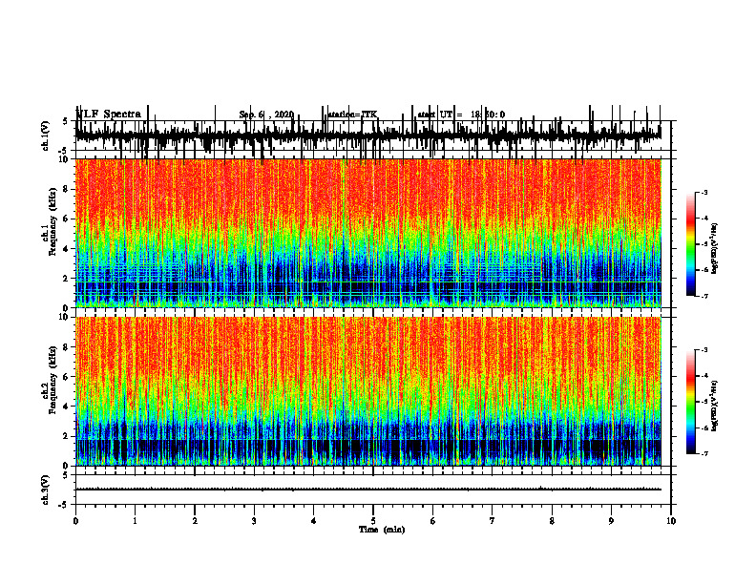Click inside the ch.1 spectrogram panel
The height and width of the screenshot is (584, 756).
367,233
